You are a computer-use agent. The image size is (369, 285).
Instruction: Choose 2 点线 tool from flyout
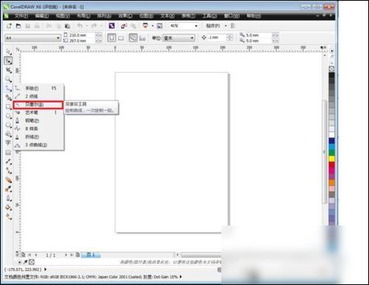(38, 96)
